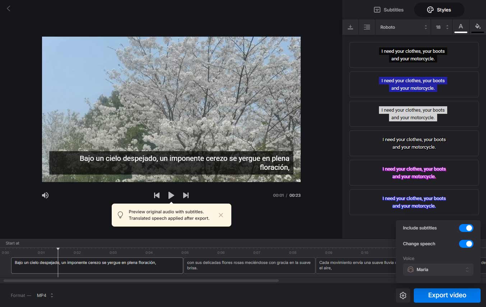Viewport: 486px width, 307px height.
Task: Play the video preview
Action: (x=171, y=195)
